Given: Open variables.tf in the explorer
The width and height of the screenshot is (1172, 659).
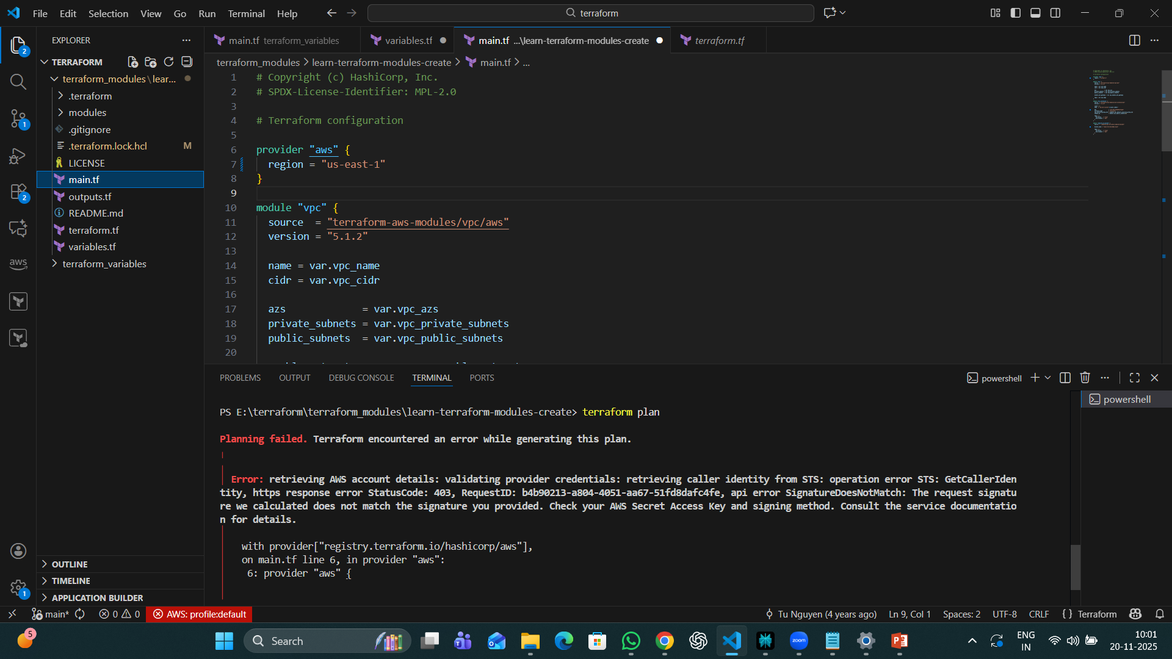Looking at the screenshot, I should pos(92,247).
